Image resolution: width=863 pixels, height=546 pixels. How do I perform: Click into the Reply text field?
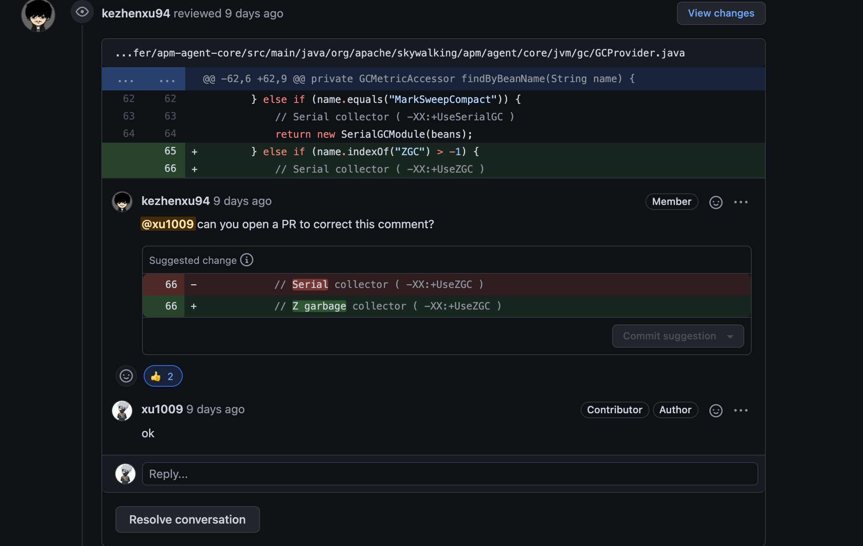[450, 474]
